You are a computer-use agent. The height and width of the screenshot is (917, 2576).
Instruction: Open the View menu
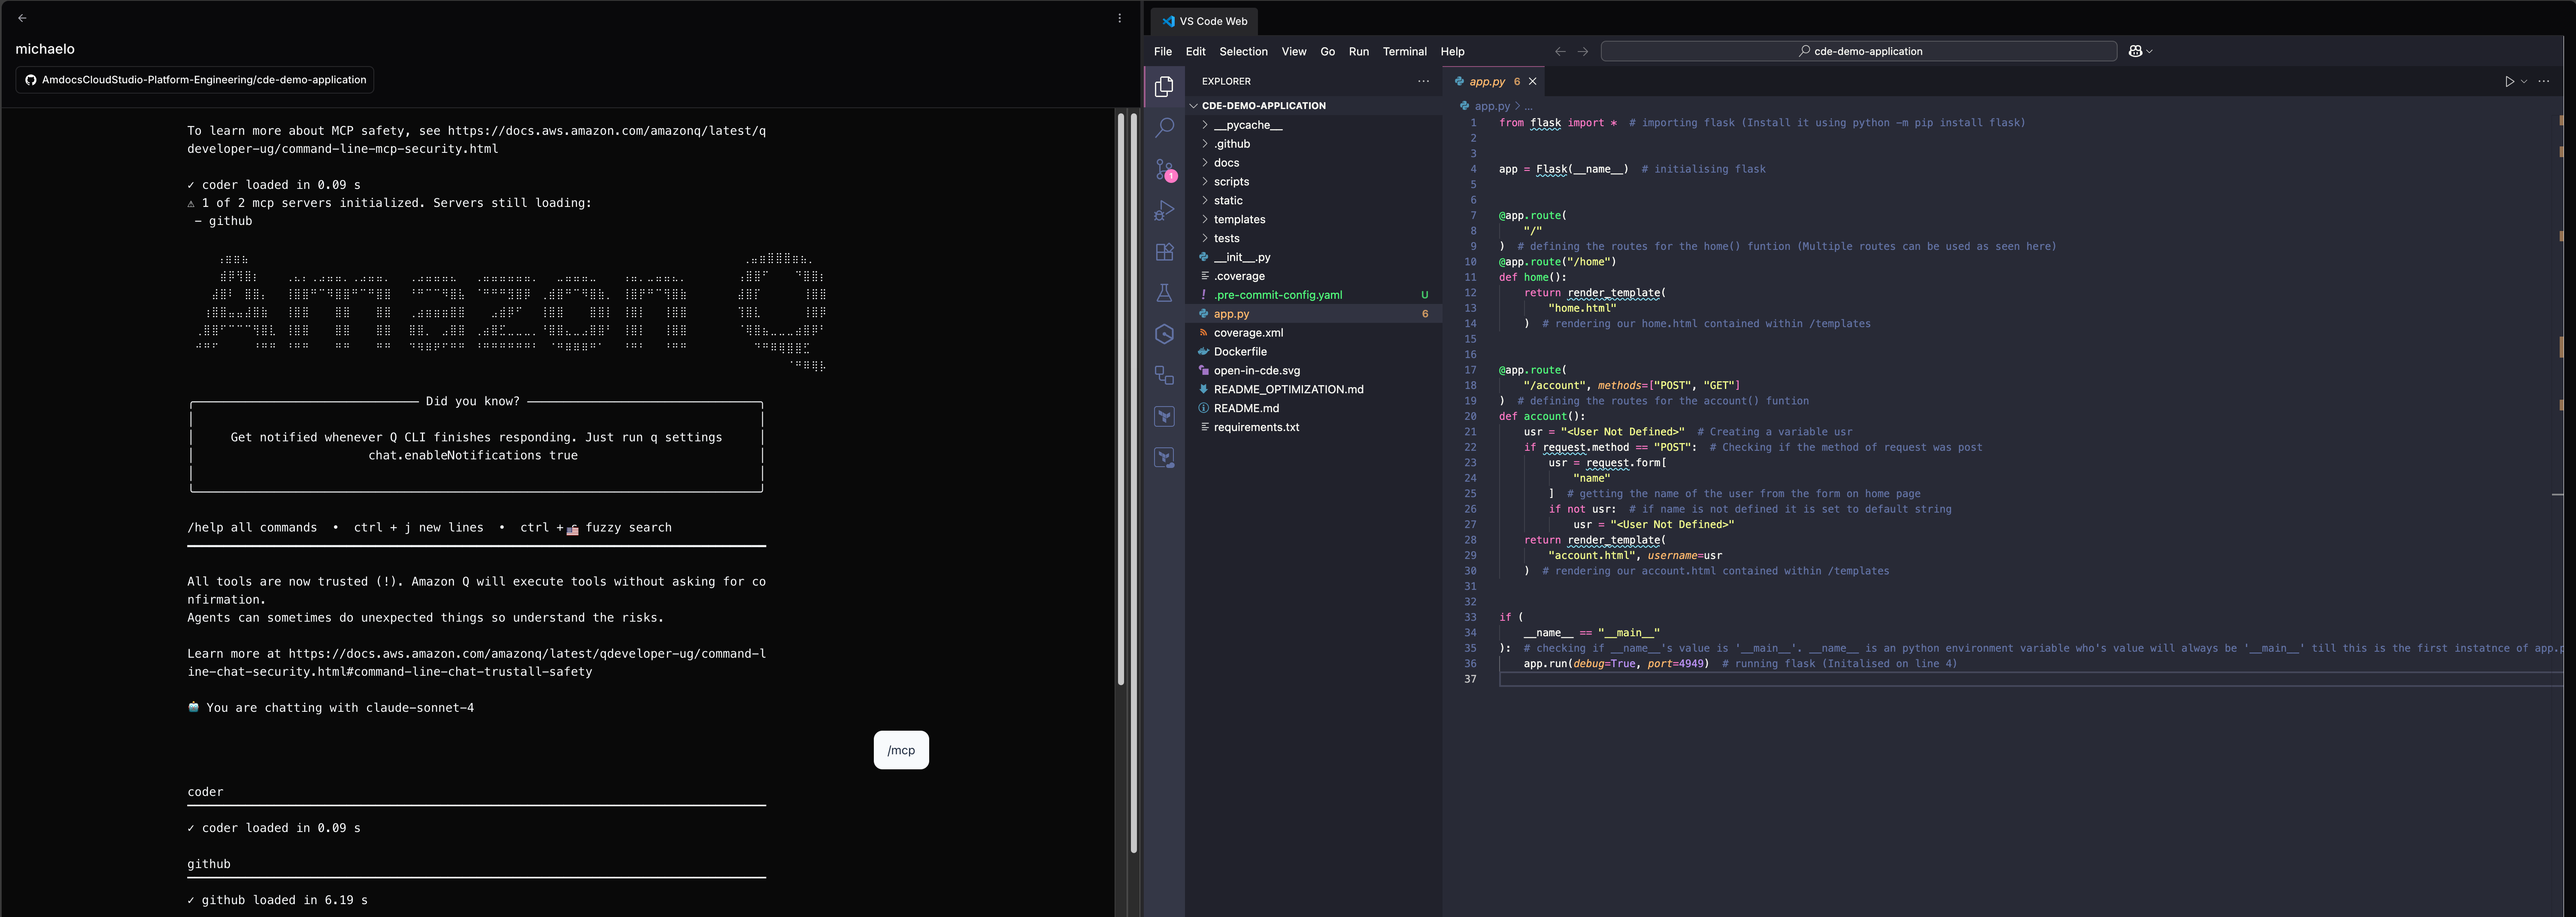1294,51
